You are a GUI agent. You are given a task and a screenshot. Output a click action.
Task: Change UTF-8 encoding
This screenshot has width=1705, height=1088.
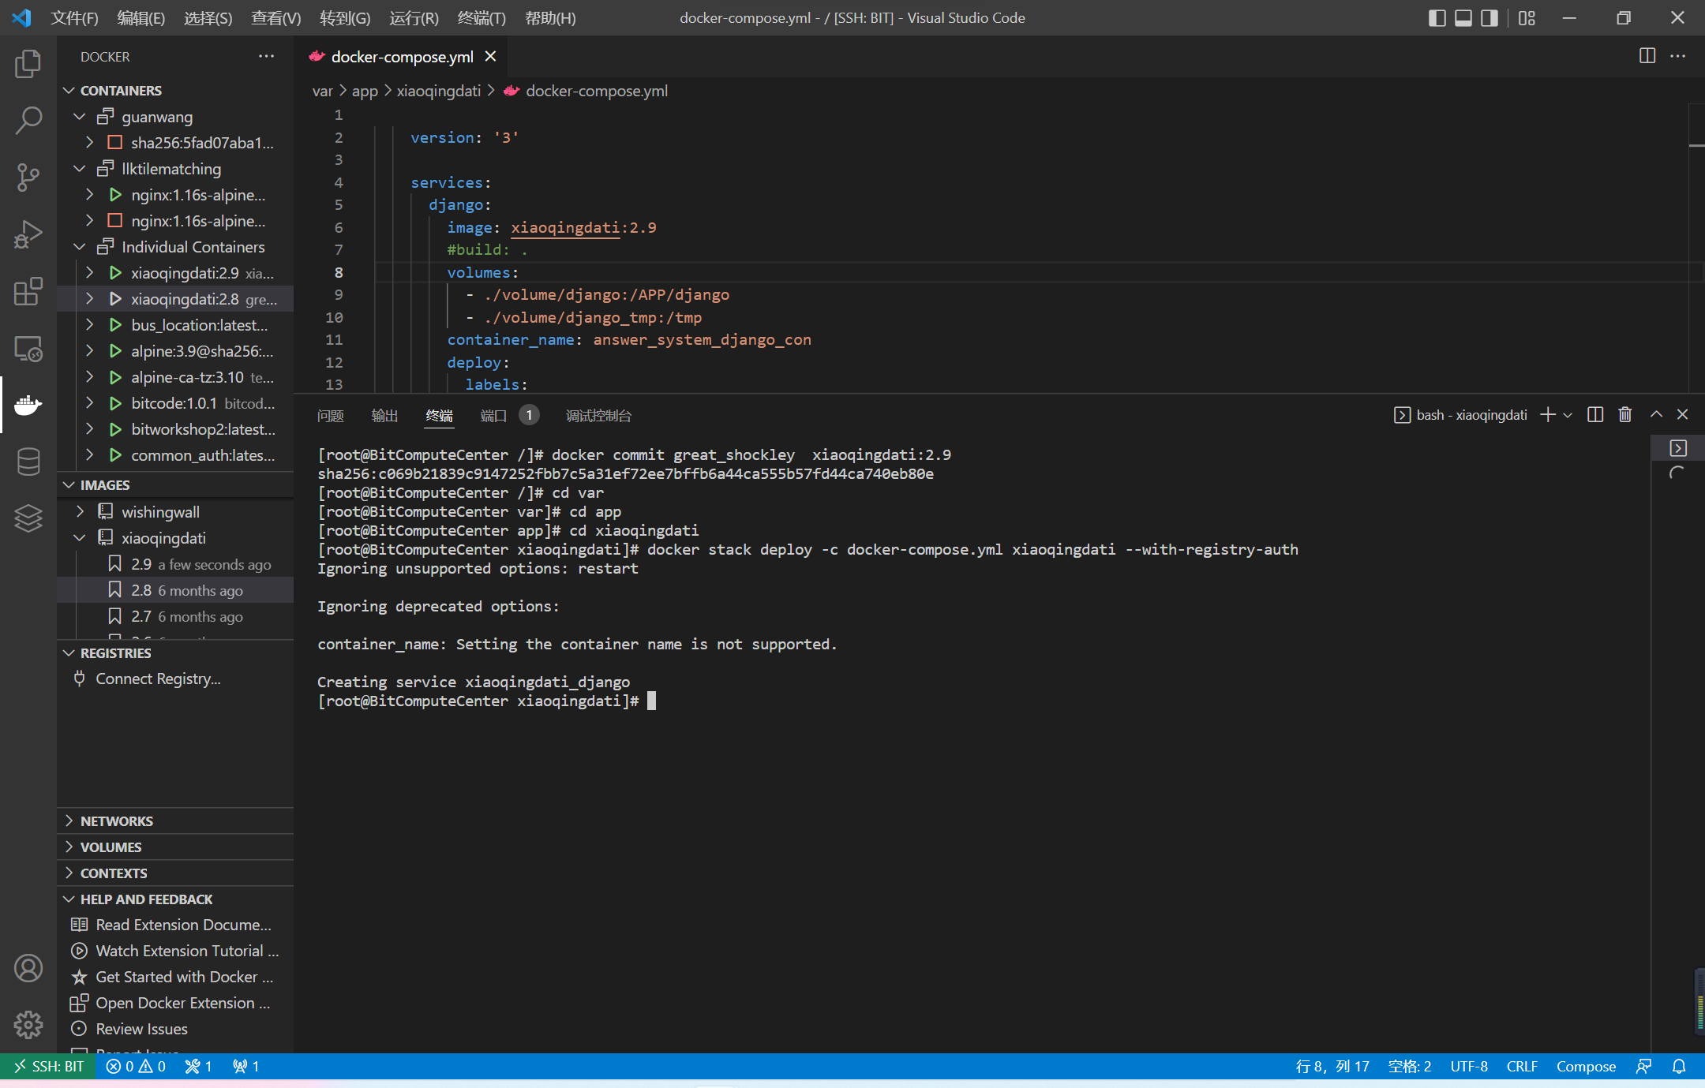point(1468,1066)
